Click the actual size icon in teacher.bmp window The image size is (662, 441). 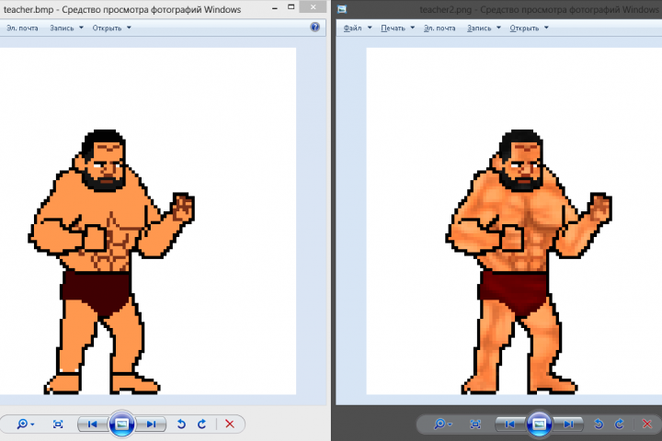pyautogui.click(x=58, y=424)
